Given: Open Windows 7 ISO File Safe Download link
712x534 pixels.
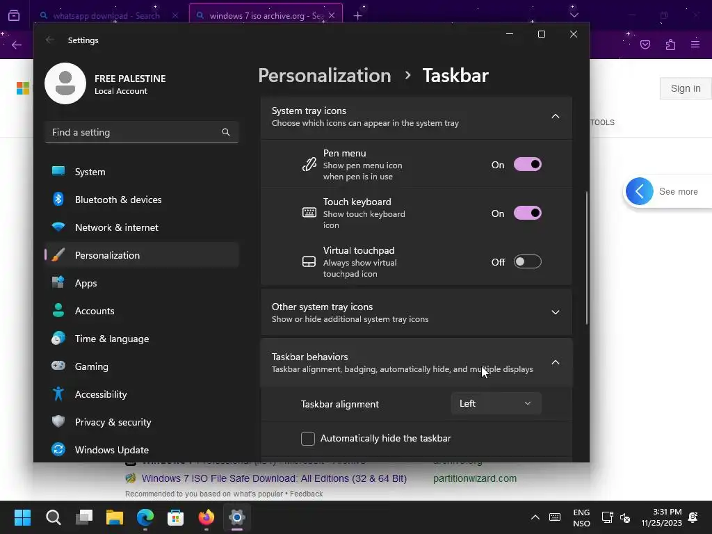Looking at the screenshot, I should click(x=274, y=478).
